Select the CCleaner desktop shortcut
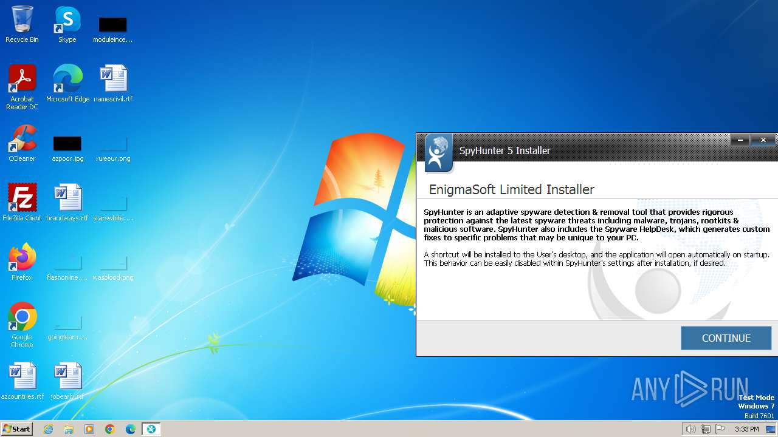The height and width of the screenshot is (437, 778). click(22, 143)
